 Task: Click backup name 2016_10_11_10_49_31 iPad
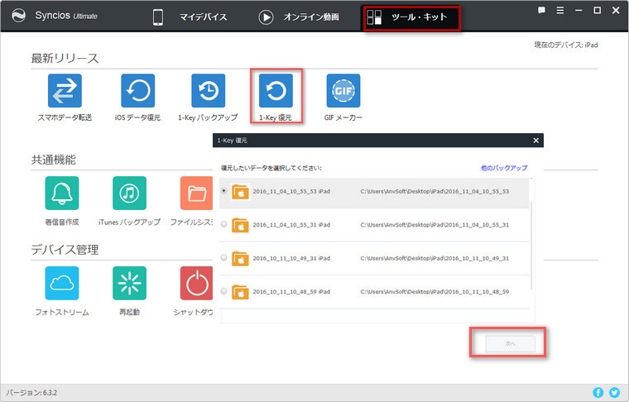coord(291,259)
